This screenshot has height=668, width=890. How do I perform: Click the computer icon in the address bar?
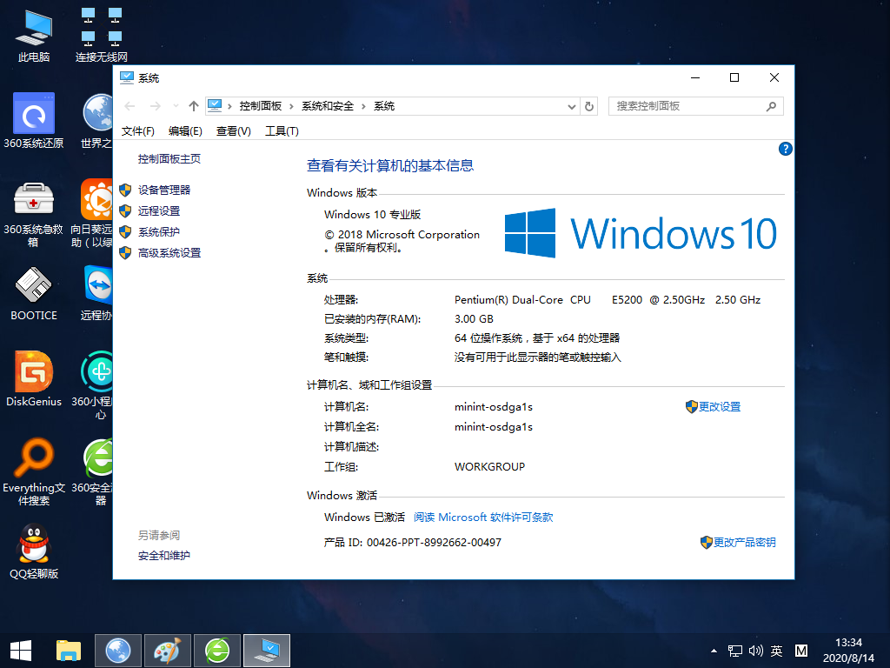[x=215, y=105]
